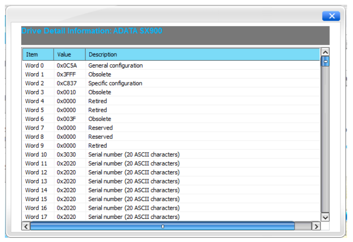Select value 0x0010
The image size is (353, 242).
pyautogui.click(x=66, y=92)
